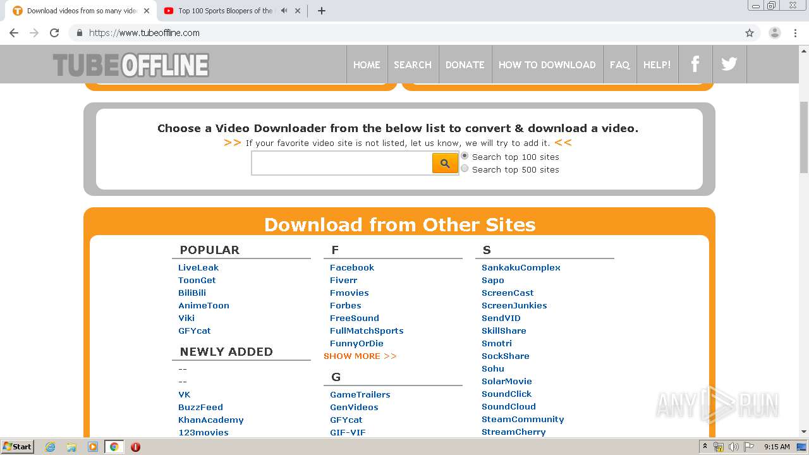View site info via the padlock icon
Screen dimensions: 809x455
(79, 33)
